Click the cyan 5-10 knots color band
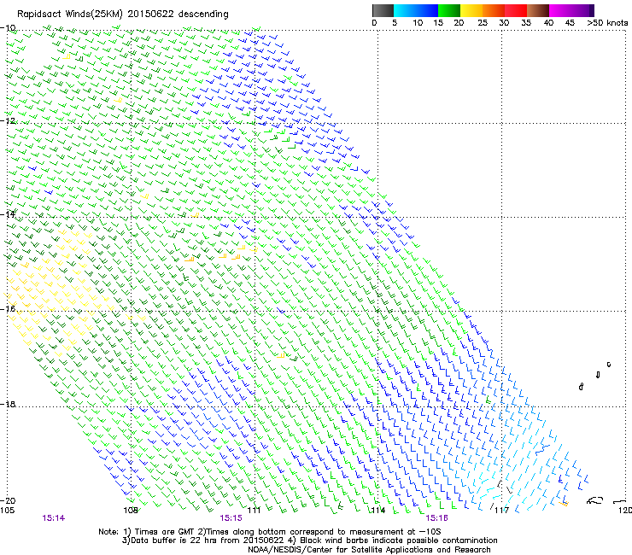The width and height of the screenshot is (632, 555). pos(405,10)
